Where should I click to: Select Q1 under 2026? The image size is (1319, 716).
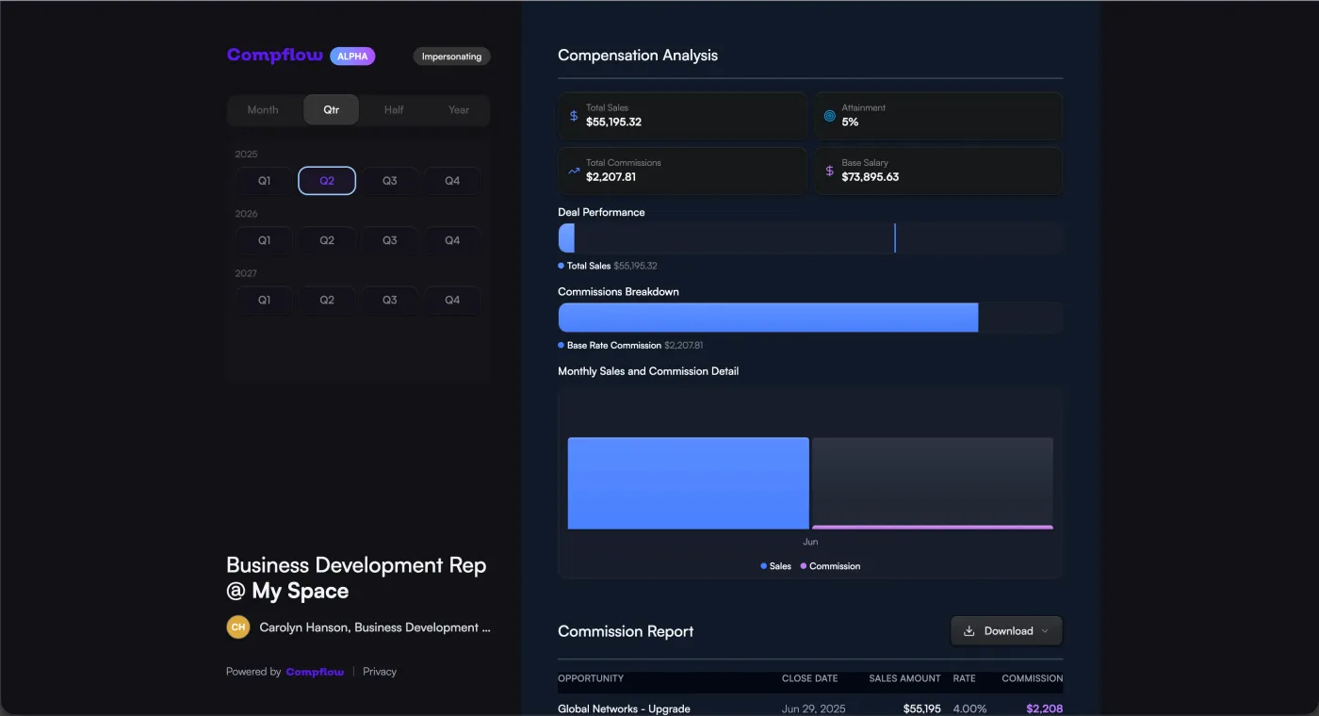(x=265, y=240)
